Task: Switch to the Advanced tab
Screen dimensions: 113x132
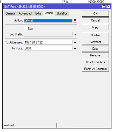Action: click(25, 13)
